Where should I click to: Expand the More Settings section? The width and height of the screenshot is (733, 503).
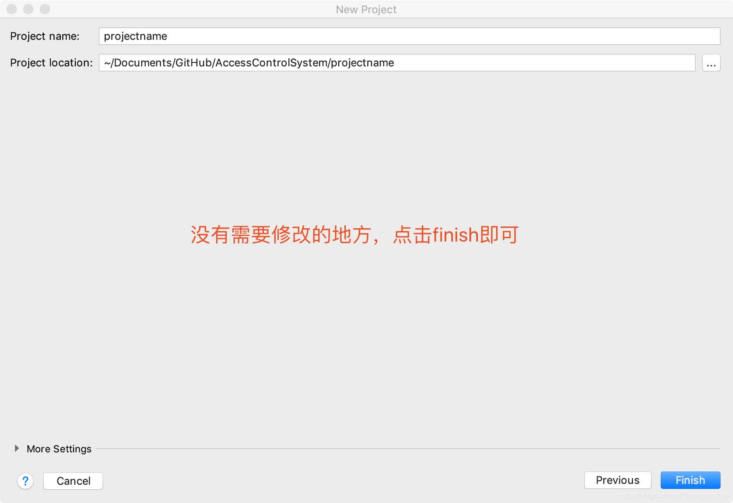17,448
